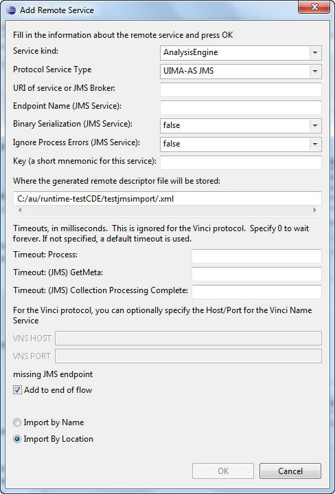Click the Eclipse icon in the title bar

point(11,10)
